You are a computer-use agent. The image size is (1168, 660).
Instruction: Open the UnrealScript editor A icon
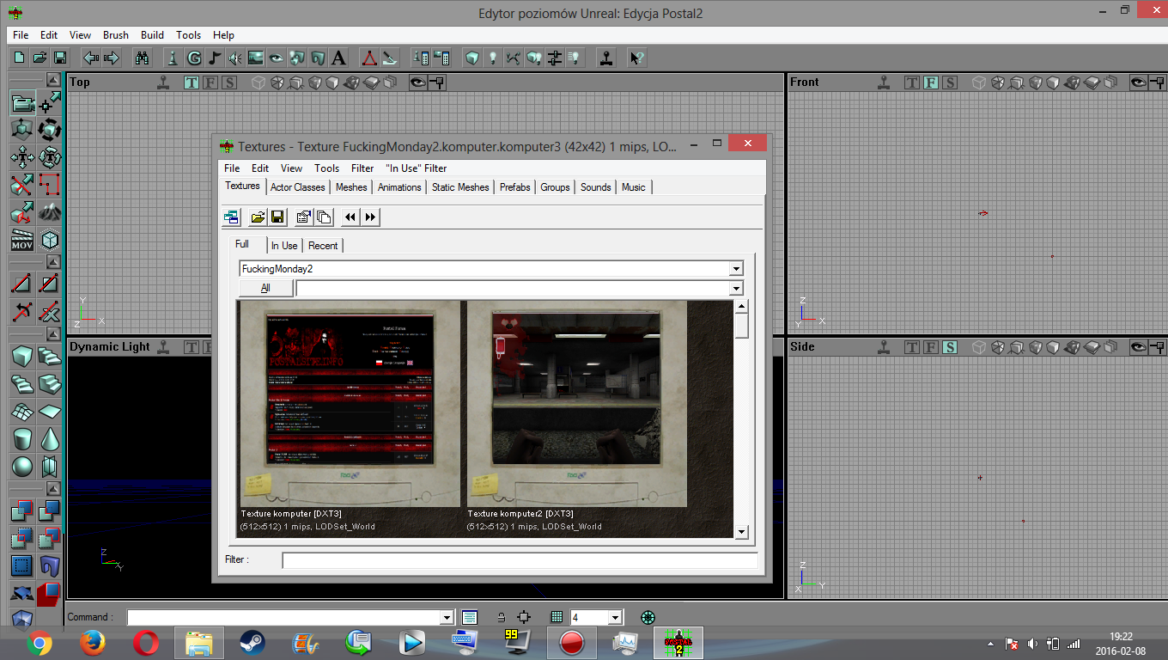point(338,58)
